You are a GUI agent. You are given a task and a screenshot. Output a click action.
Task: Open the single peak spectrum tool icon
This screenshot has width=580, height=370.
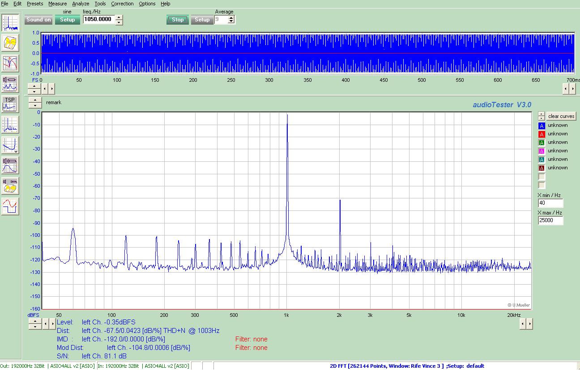(10, 125)
